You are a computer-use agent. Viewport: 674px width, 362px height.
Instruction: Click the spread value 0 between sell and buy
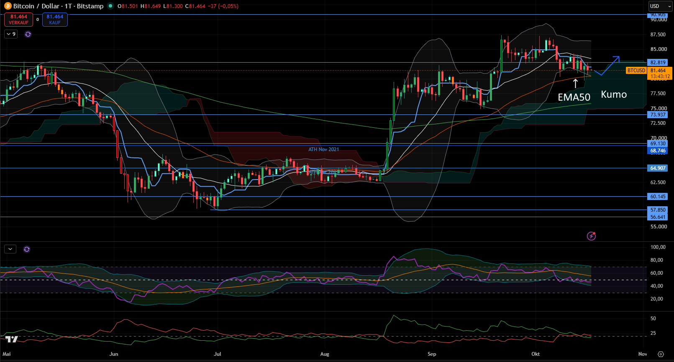click(x=38, y=20)
